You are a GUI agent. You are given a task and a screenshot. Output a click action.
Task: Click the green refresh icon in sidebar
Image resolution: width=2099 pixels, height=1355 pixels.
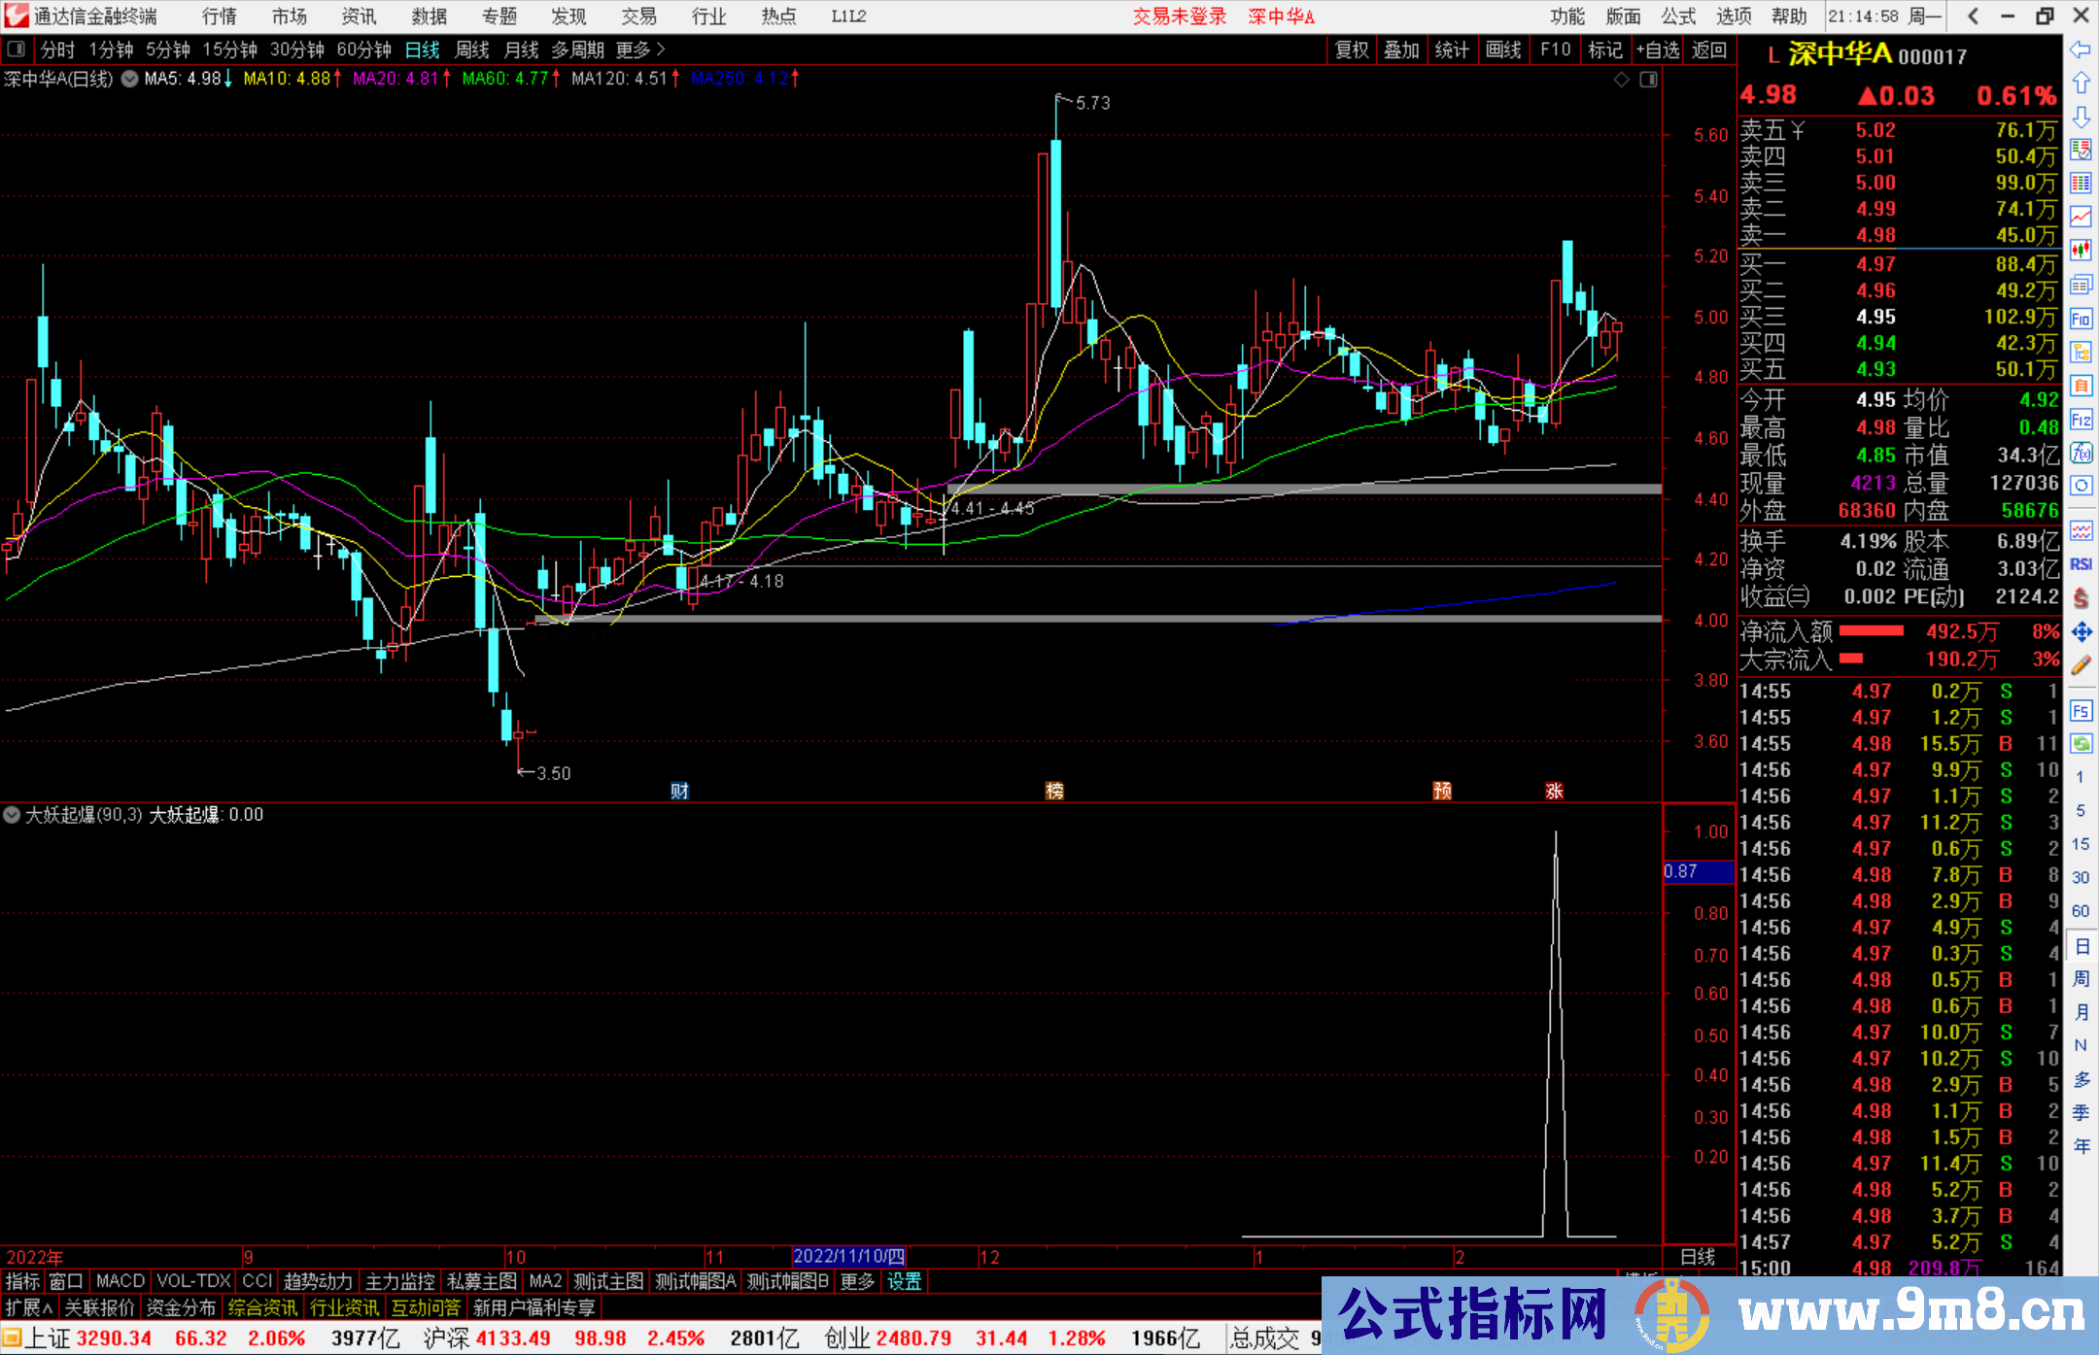2081,744
